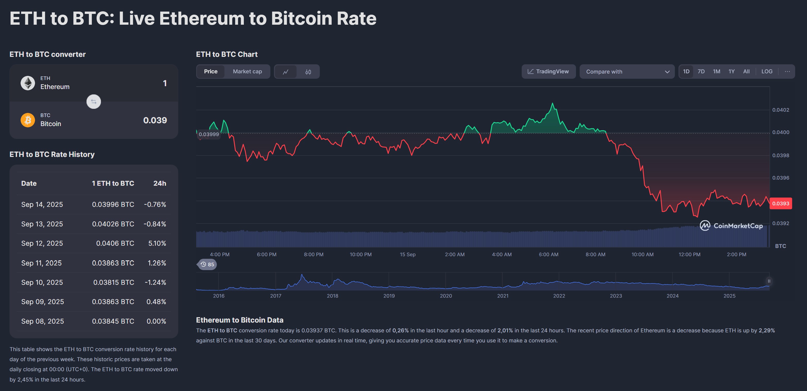This screenshot has height=391, width=807.
Task: Switch chart to Market cap
Action: click(x=247, y=71)
